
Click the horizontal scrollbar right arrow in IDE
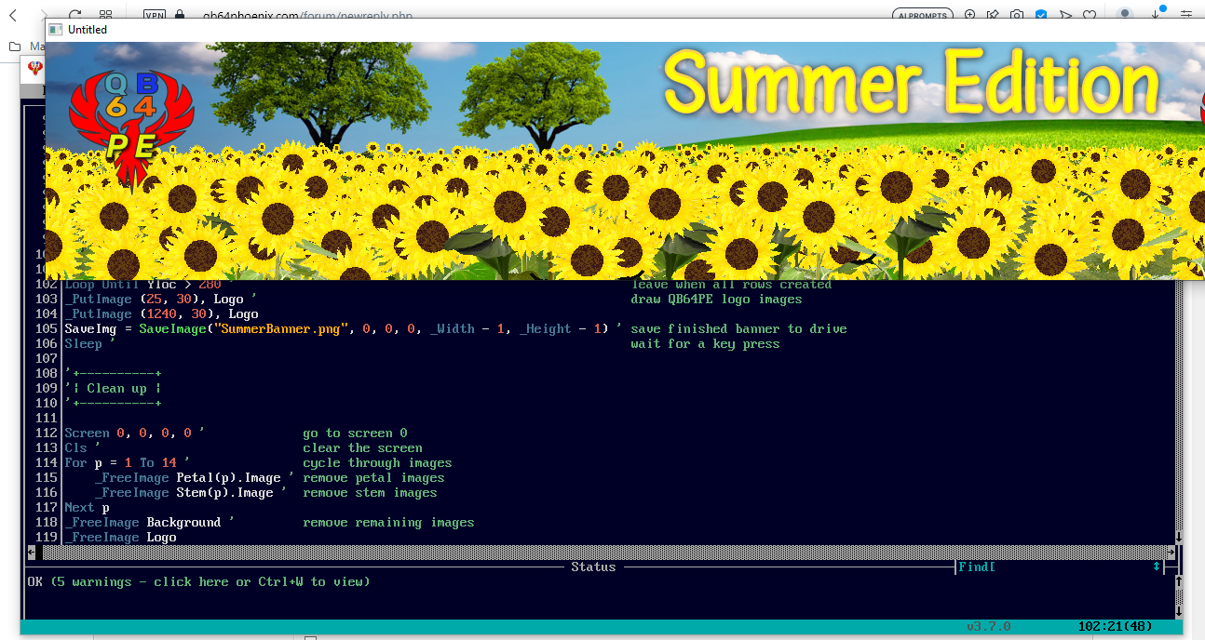(1171, 552)
